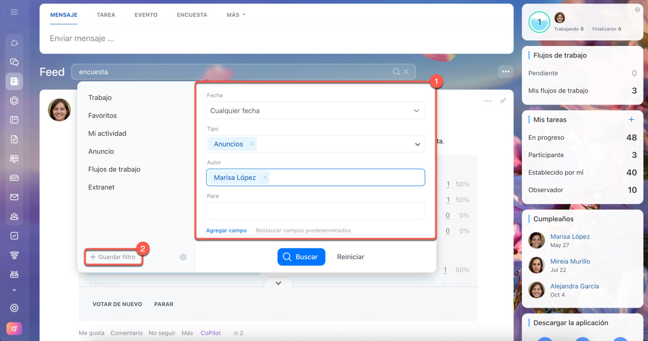Click the Para input field

[315, 211]
